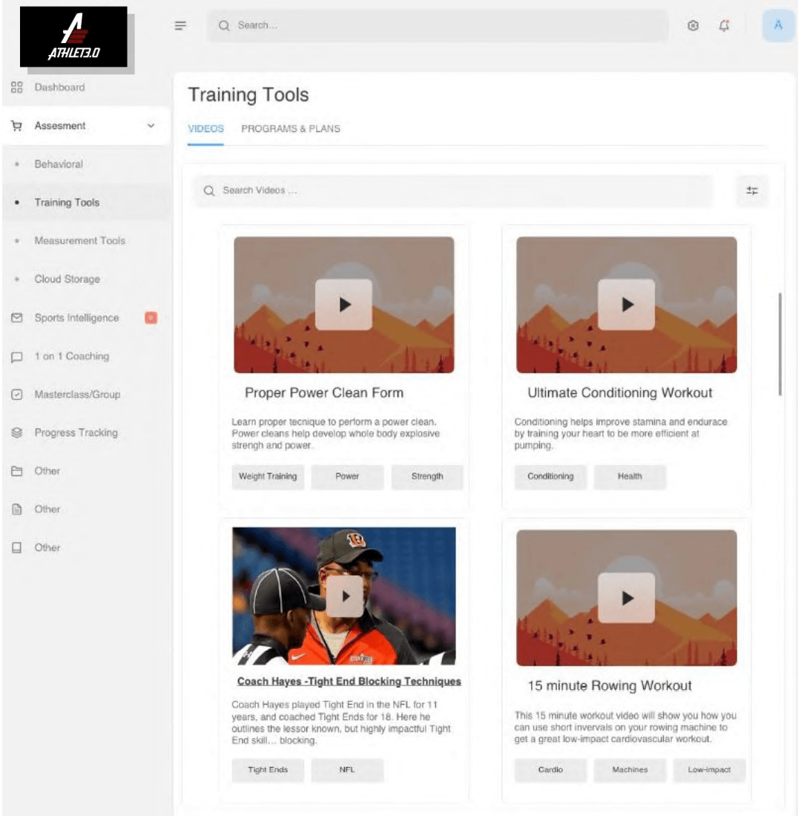Switch to Programs & Plans tab

[x=291, y=128]
